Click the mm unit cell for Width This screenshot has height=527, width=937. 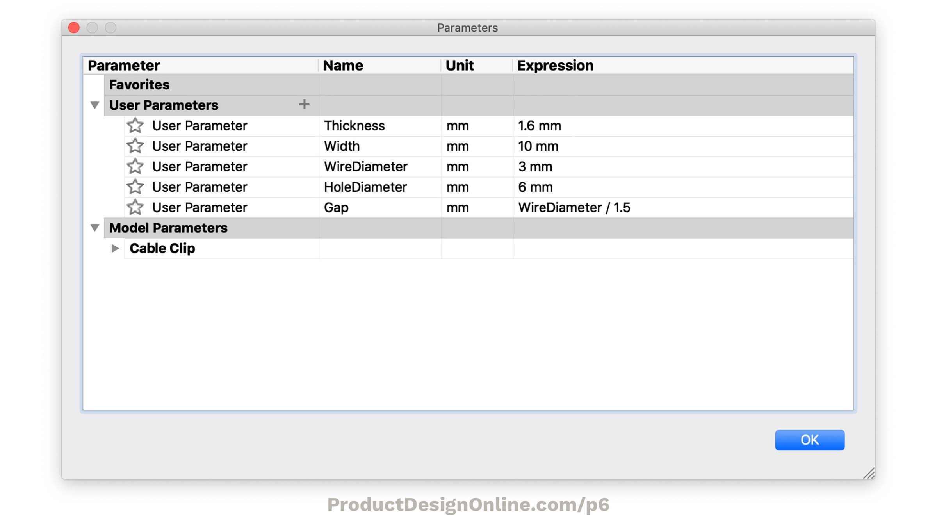[477, 146]
